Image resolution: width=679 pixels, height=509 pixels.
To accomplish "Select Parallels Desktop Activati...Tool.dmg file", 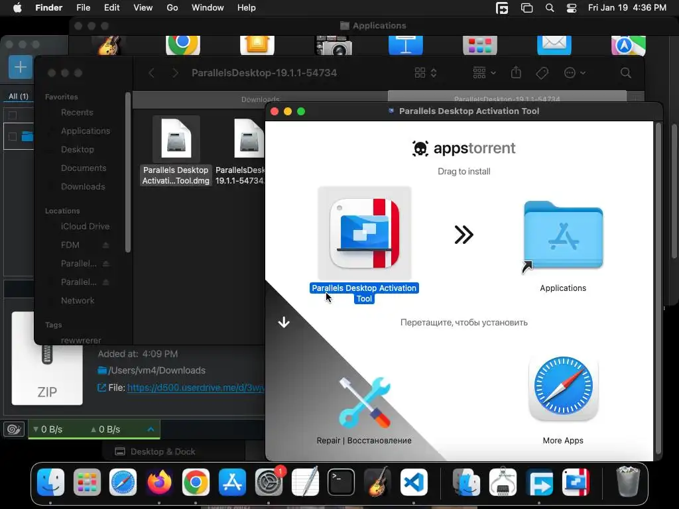I will (176, 151).
